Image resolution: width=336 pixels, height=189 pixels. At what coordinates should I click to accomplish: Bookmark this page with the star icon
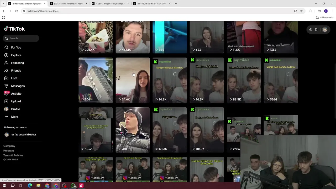[x=301, y=11]
